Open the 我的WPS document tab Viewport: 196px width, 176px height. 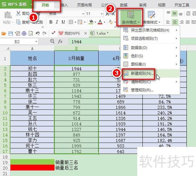click(69, 33)
